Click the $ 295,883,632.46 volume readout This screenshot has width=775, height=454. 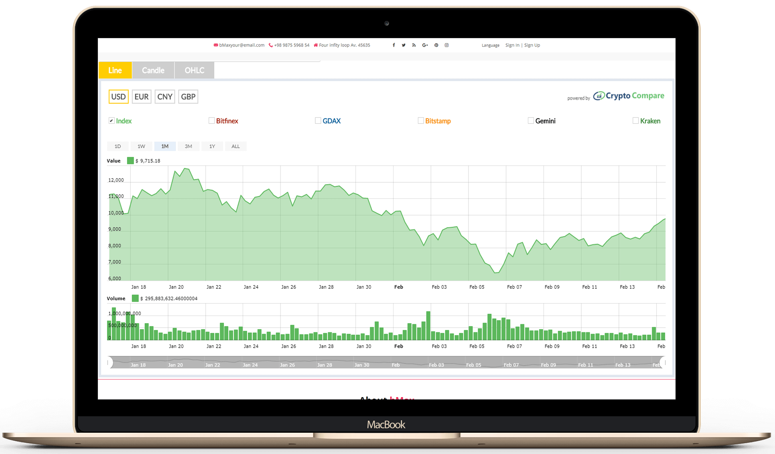click(169, 299)
